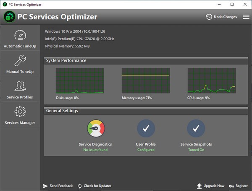
Task: Click the Memory usage graph
Action: 145,80
